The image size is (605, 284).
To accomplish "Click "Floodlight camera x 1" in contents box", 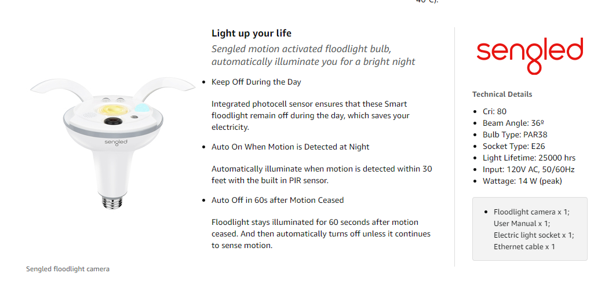I will pos(531,212).
